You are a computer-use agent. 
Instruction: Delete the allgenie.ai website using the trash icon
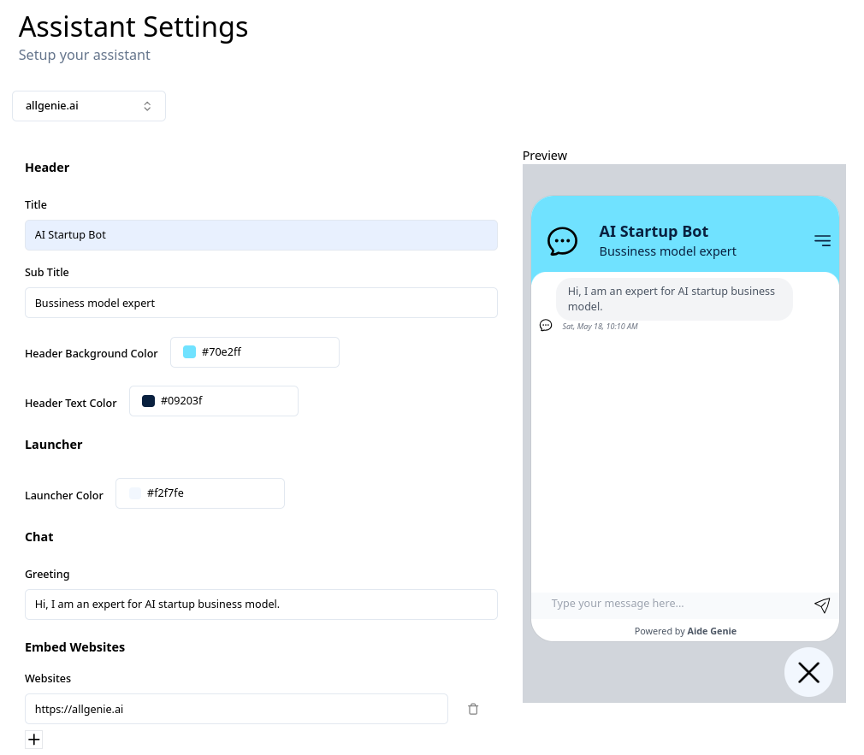pos(473,708)
